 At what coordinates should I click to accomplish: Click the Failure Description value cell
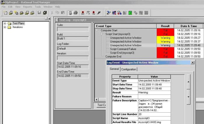154,105
